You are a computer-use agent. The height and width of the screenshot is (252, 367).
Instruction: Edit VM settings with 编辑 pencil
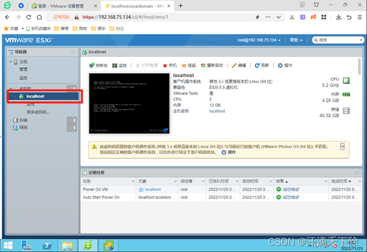(239, 66)
